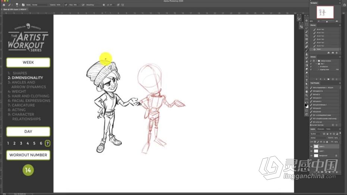This screenshot has height=195, width=347.
Task: Switch to the Channels tab
Action: [321, 129]
